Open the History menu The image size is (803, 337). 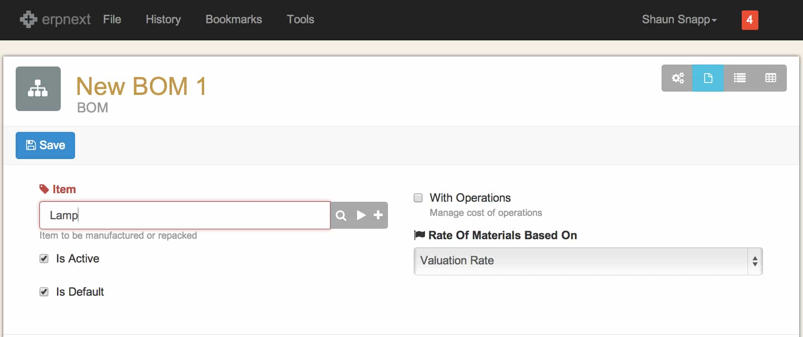(163, 19)
